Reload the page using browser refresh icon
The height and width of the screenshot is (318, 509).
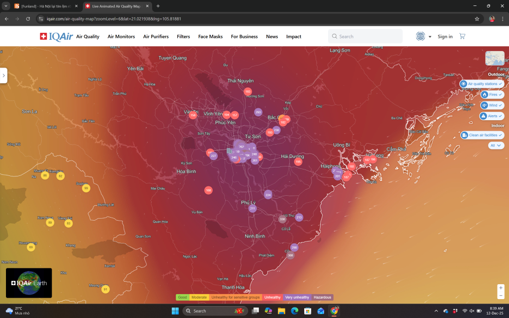(x=28, y=19)
